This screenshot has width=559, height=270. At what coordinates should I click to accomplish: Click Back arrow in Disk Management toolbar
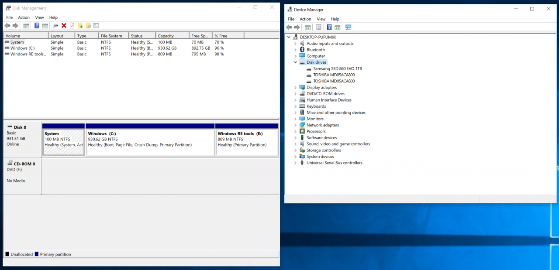(x=7, y=26)
